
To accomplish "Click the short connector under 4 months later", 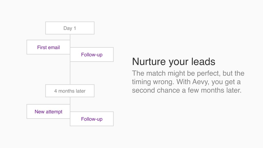I will (x=70, y=101).
